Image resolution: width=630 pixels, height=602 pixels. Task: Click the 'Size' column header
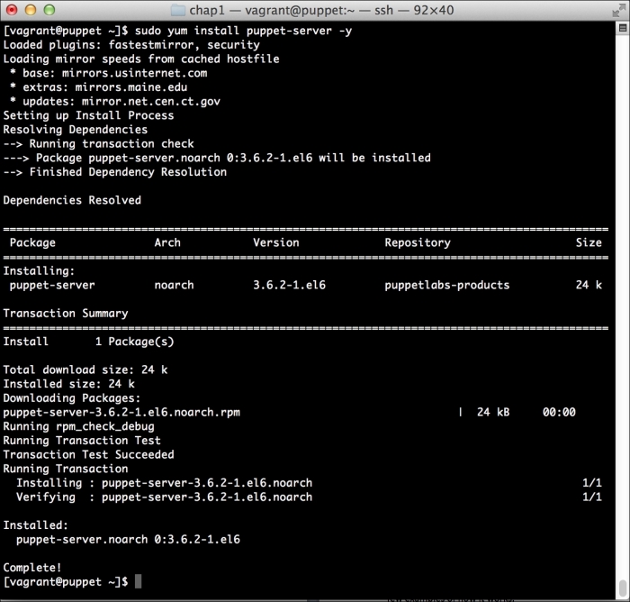point(589,242)
